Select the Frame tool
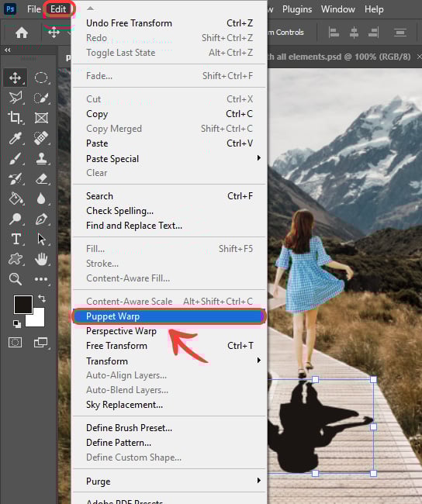The height and width of the screenshot is (504, 422). [x=41, y=118]
